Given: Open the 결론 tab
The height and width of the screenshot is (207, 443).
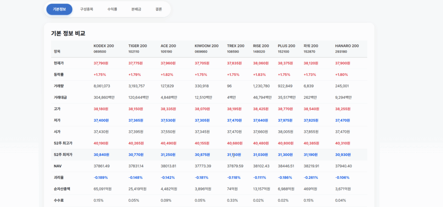Looking at the screenshot, I should click(158, 9).
